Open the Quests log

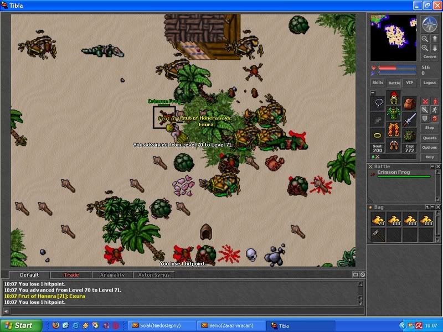(430, 138)
